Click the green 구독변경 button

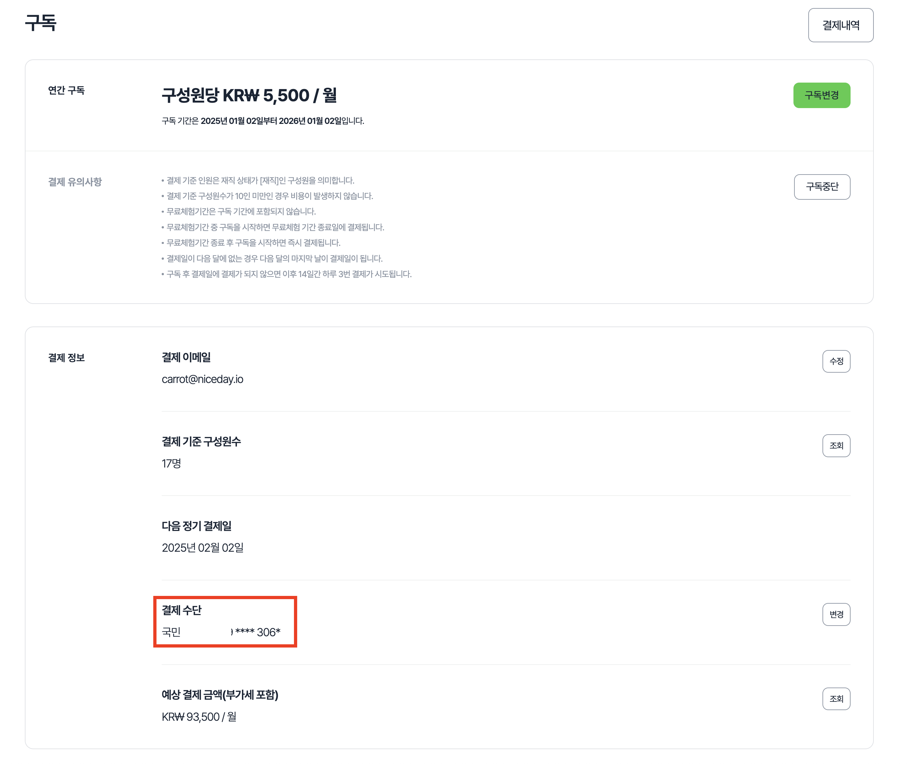coord(821,95)
